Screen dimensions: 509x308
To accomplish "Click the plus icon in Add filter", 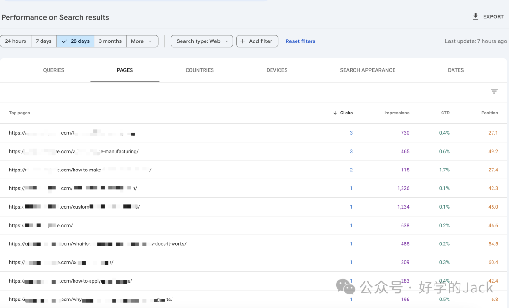I will 243,41.
